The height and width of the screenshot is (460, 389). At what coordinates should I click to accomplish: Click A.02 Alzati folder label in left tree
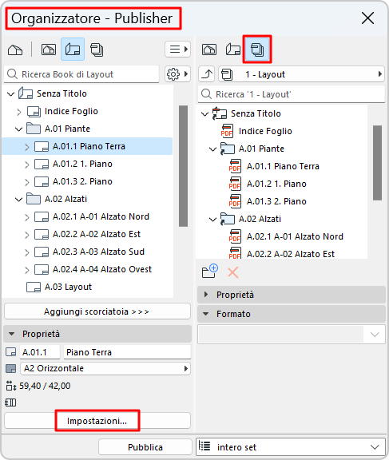point(65,199)
